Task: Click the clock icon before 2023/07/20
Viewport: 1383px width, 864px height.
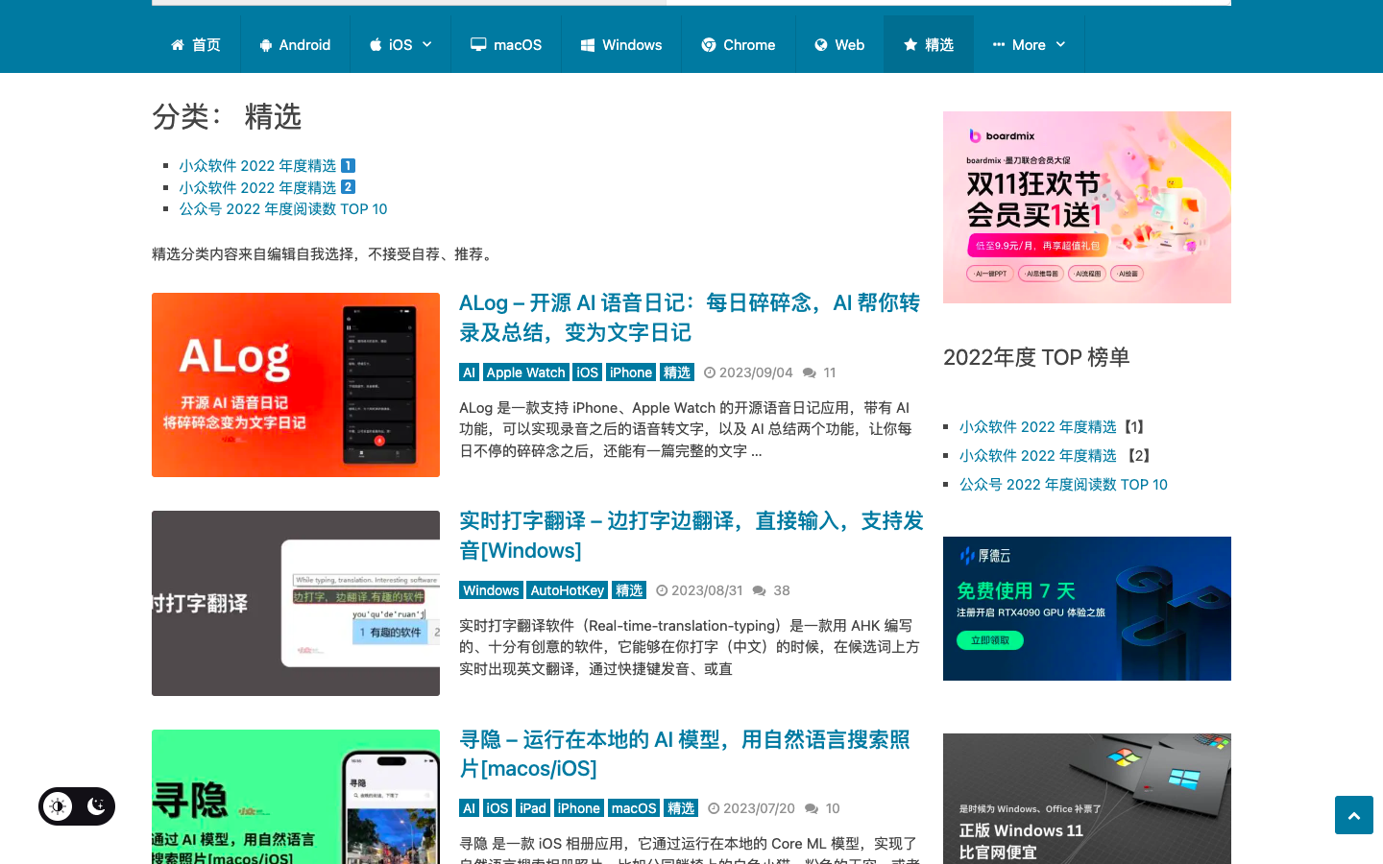Action: pyautogui.click(x=714, y=808)
